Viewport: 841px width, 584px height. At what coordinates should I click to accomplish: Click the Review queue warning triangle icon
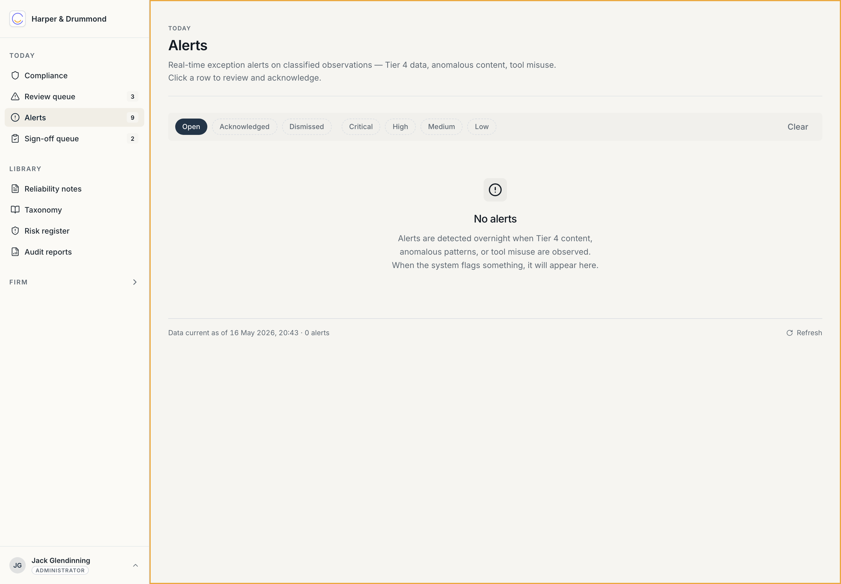(15, 97)
